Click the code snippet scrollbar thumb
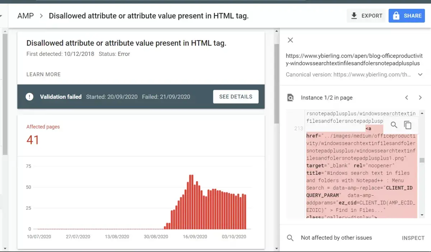 pyautogui.click(x=422, y=160)
